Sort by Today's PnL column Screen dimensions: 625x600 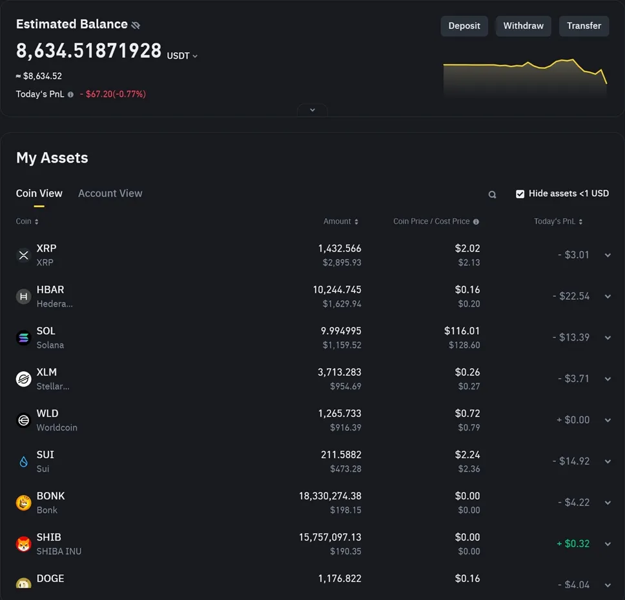(x=558, y=221)
